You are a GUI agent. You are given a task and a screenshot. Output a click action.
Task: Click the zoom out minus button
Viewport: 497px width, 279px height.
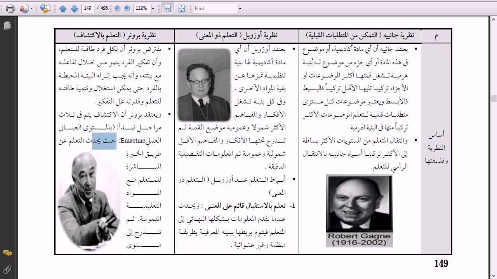(x=118, y=9)
